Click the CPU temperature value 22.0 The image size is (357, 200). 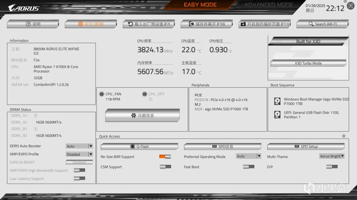tap(189, 50)
